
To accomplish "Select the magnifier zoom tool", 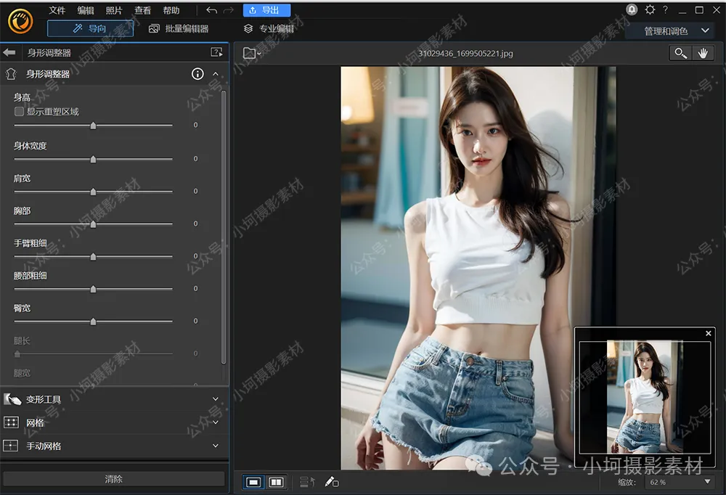I will tap(680, 53).
